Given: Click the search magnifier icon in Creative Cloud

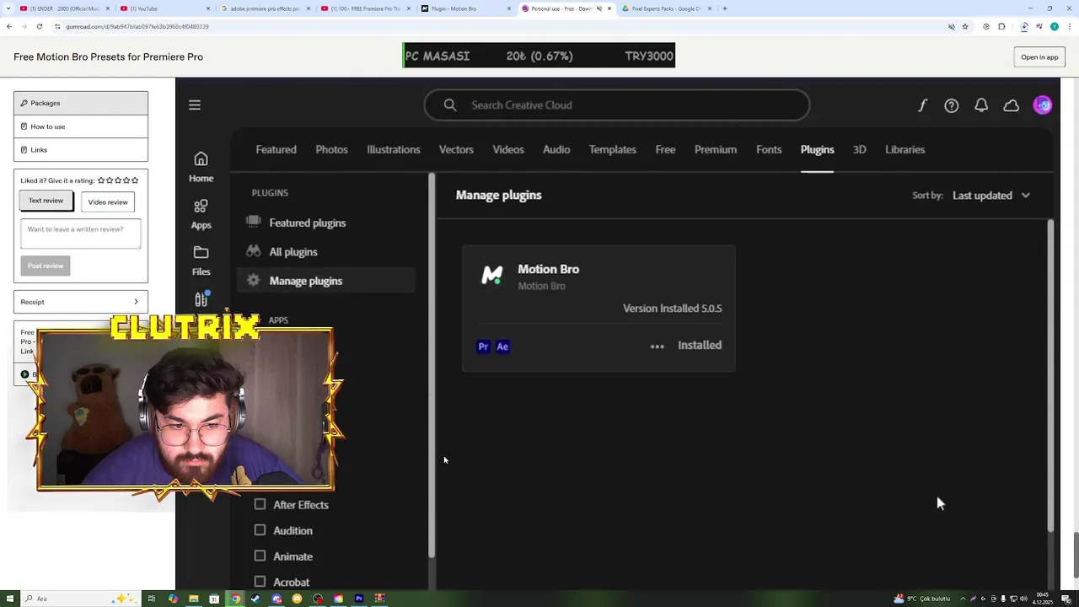Looking at the screenshot, I should click(x=450, y=105).
